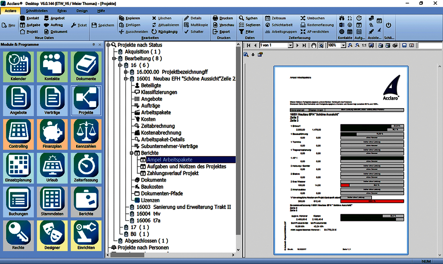The image size is (443, 264).
Task: Open the Design tab
Action: (82, 11)
